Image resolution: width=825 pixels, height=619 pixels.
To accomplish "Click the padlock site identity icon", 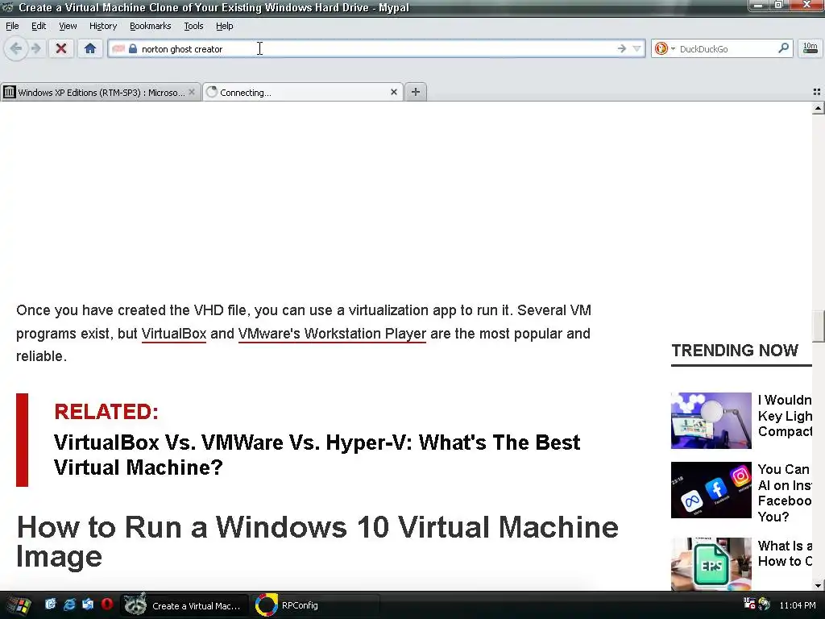I will pyautogui.click(x=133, y=49).
